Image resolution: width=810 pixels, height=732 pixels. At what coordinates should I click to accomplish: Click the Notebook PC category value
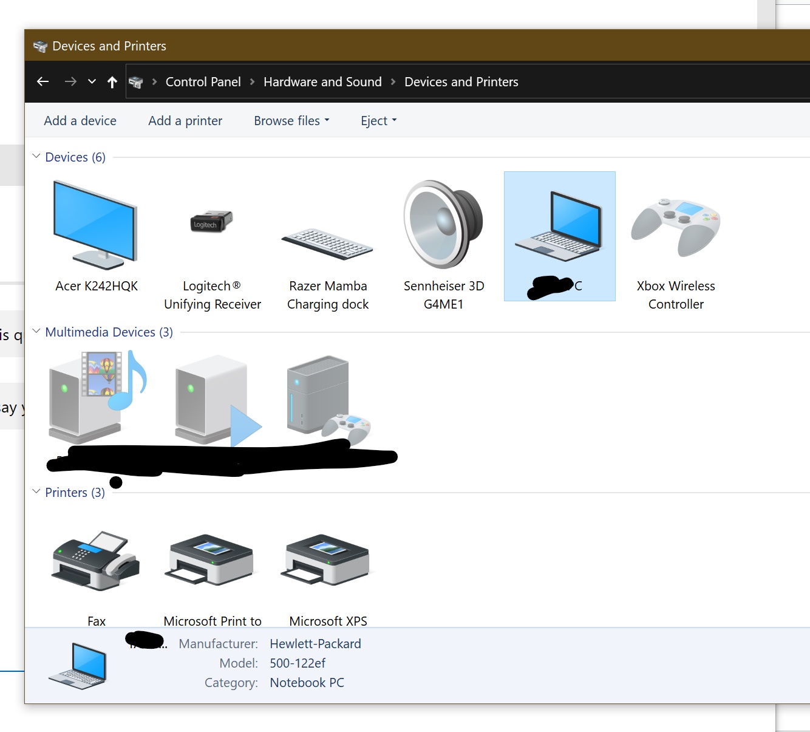click(307, 683)
